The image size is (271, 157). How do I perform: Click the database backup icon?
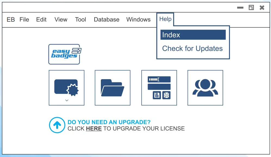(159, 88)
